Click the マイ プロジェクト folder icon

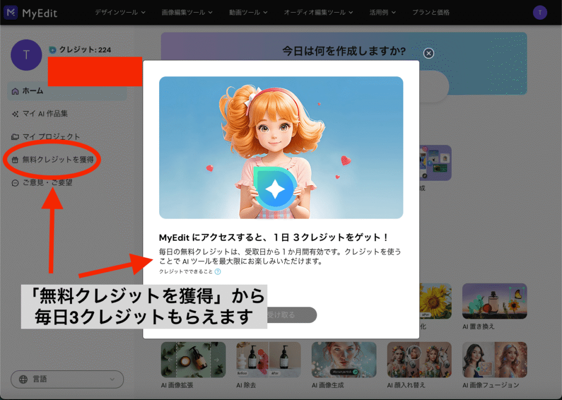tap(15, 137)
